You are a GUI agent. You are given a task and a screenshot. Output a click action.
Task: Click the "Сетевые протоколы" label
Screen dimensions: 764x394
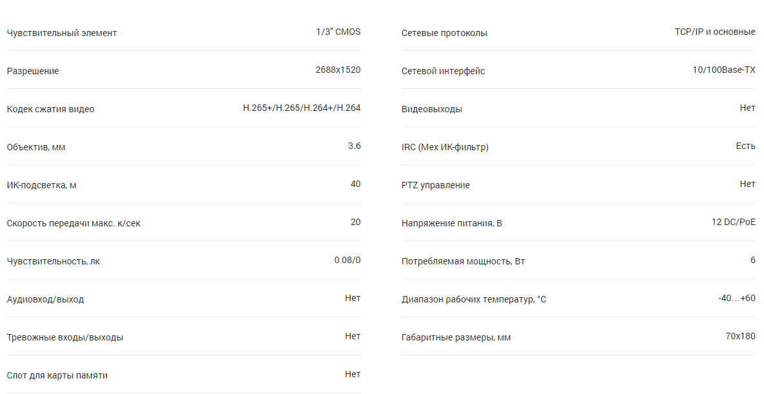(x=444, y=33)
